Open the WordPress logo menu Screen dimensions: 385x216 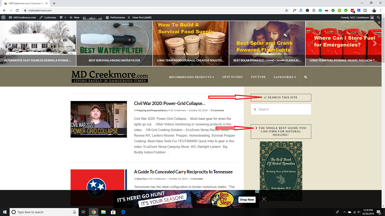tap(3, 17)
